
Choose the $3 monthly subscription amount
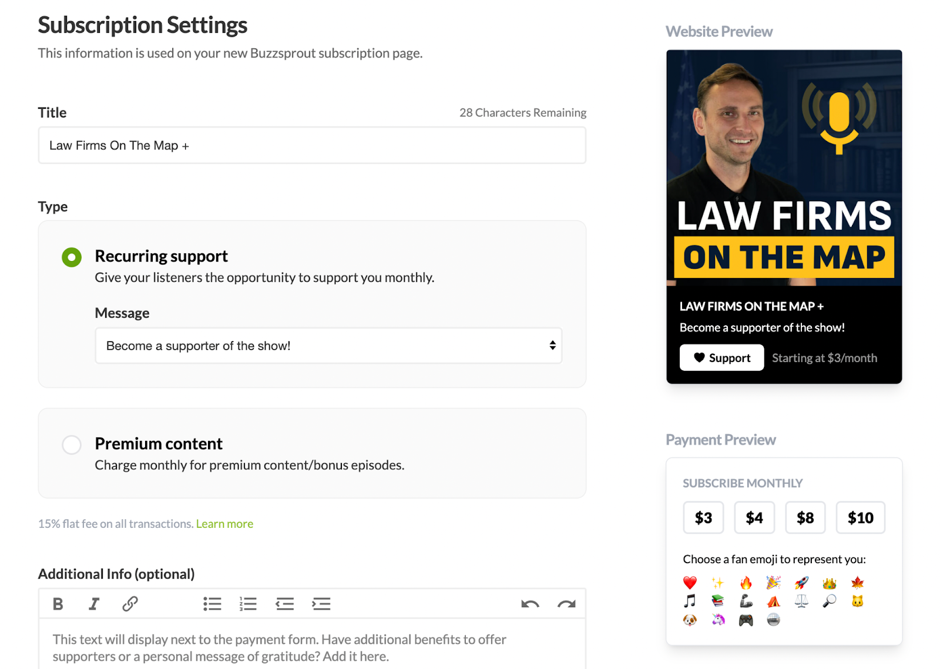click(703, 517)
